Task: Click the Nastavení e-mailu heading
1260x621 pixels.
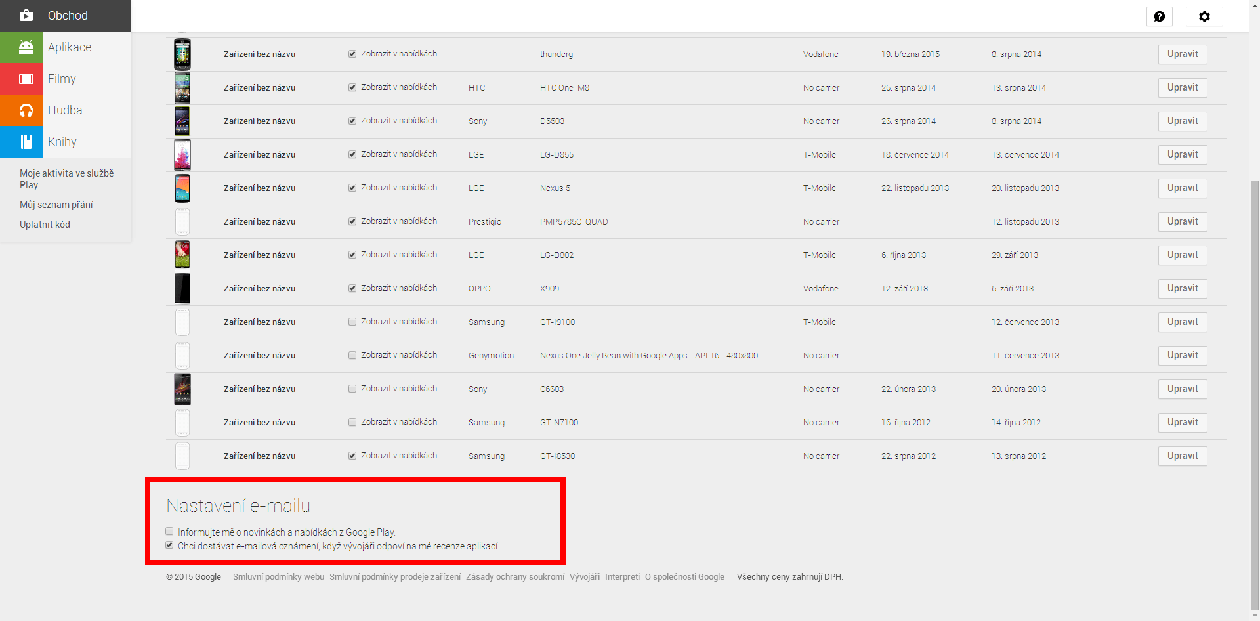Action: (x=238, y=506)
